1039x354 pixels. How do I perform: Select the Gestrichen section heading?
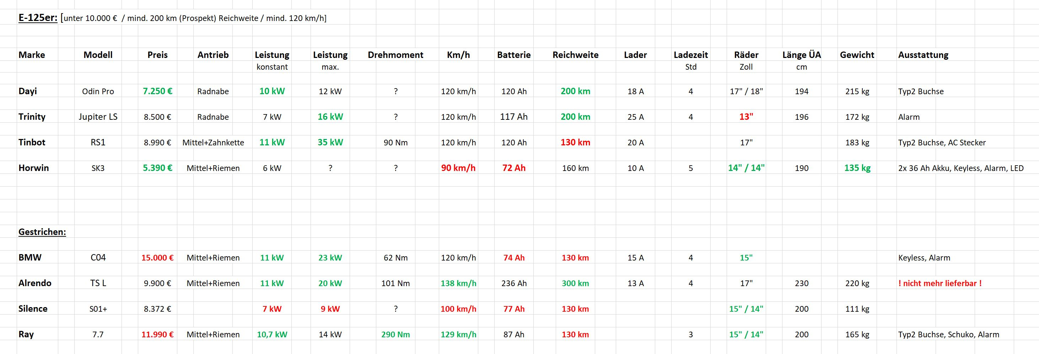click(x=42, y=232)
